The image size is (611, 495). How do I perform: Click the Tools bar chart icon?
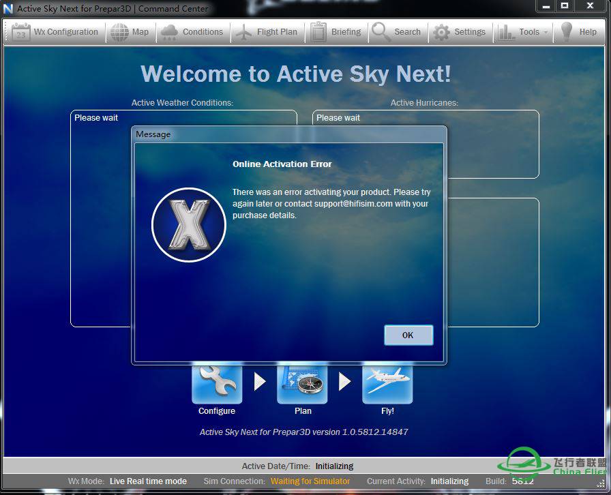point(506,32)
